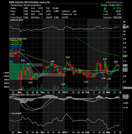Click the -0.10 MACD axis label
Viewport: 132px width, 134px height.
coord(126,108)
